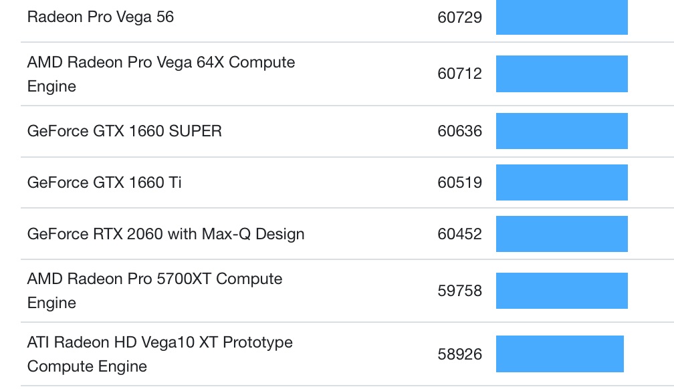
Task: Click the blue bar for Radeon Pro Vega 56
Action: (x=562, y=17)
